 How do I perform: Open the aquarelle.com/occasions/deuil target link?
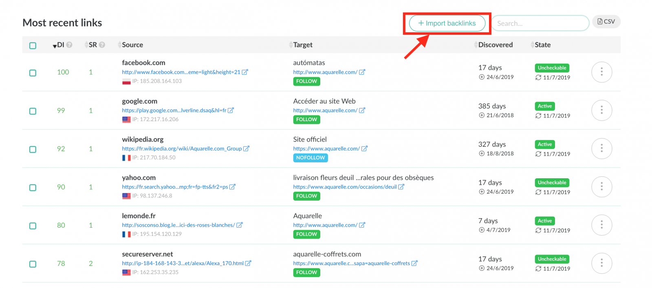(x=345, y=187)
